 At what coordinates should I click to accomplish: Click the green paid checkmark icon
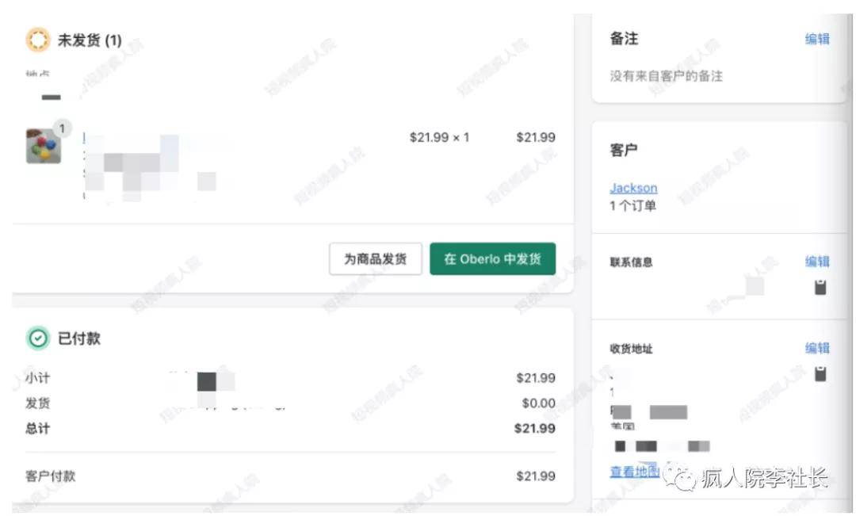[x=37, y=338]
